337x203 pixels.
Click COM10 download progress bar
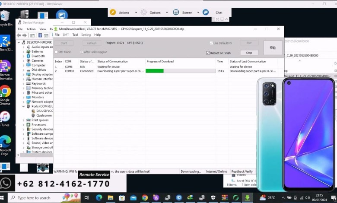coord(181,71)
